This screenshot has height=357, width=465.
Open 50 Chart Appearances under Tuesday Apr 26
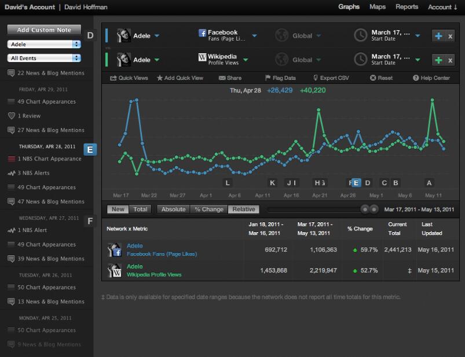click(42, 288)
